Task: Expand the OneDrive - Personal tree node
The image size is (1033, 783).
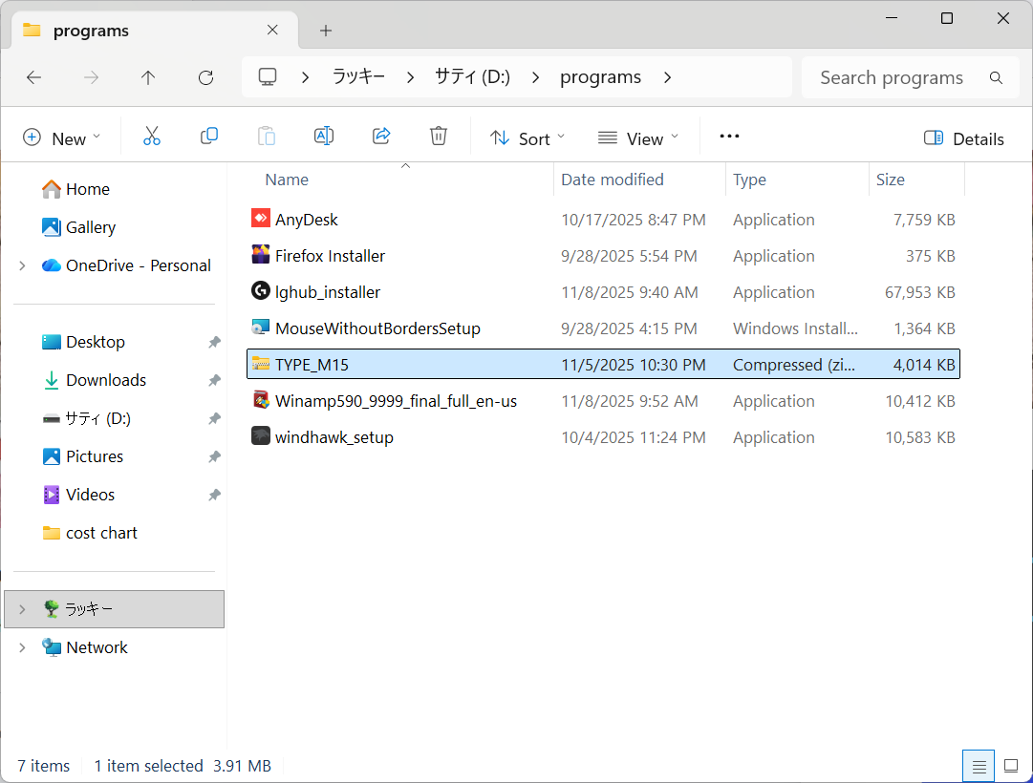Action: (22, 265)
